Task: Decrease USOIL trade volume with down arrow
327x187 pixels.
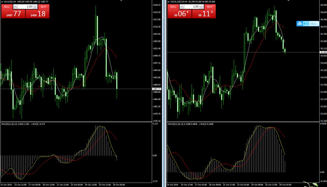Action: (182, 7)
